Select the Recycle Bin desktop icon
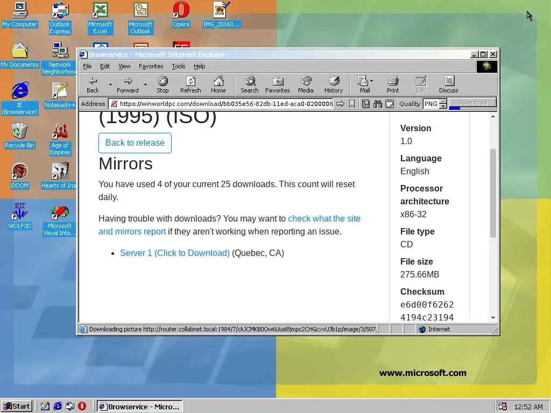 pyautogui.click(x=19, y=136)
